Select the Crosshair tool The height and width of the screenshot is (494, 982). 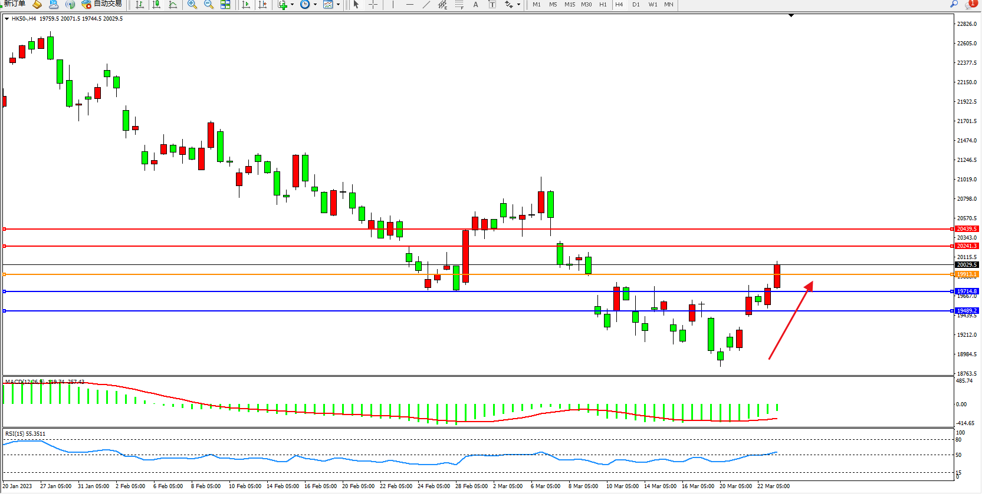[373, 5]
